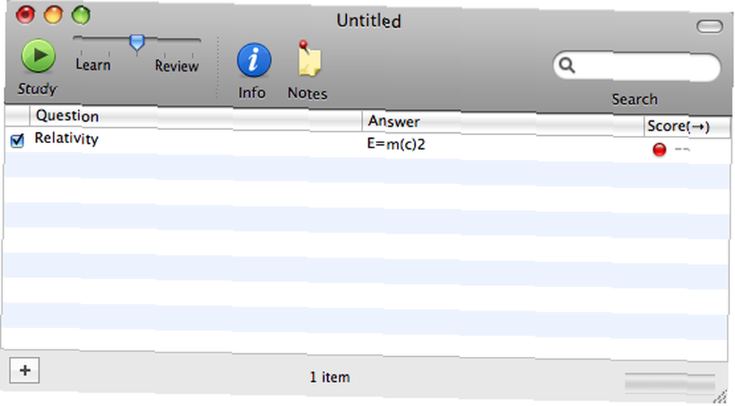Click the Learn label under the slider
Screen dimensions: 735x406
93,65
